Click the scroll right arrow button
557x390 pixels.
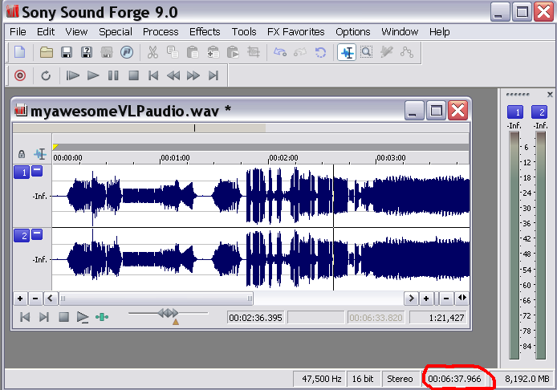point(411,299)
